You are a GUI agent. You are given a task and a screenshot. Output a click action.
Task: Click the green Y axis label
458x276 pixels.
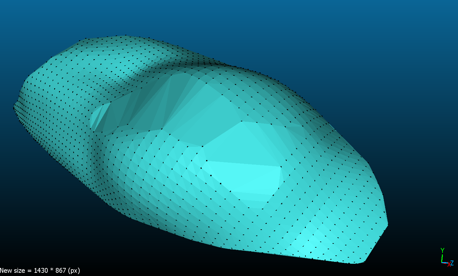point(443,250)
